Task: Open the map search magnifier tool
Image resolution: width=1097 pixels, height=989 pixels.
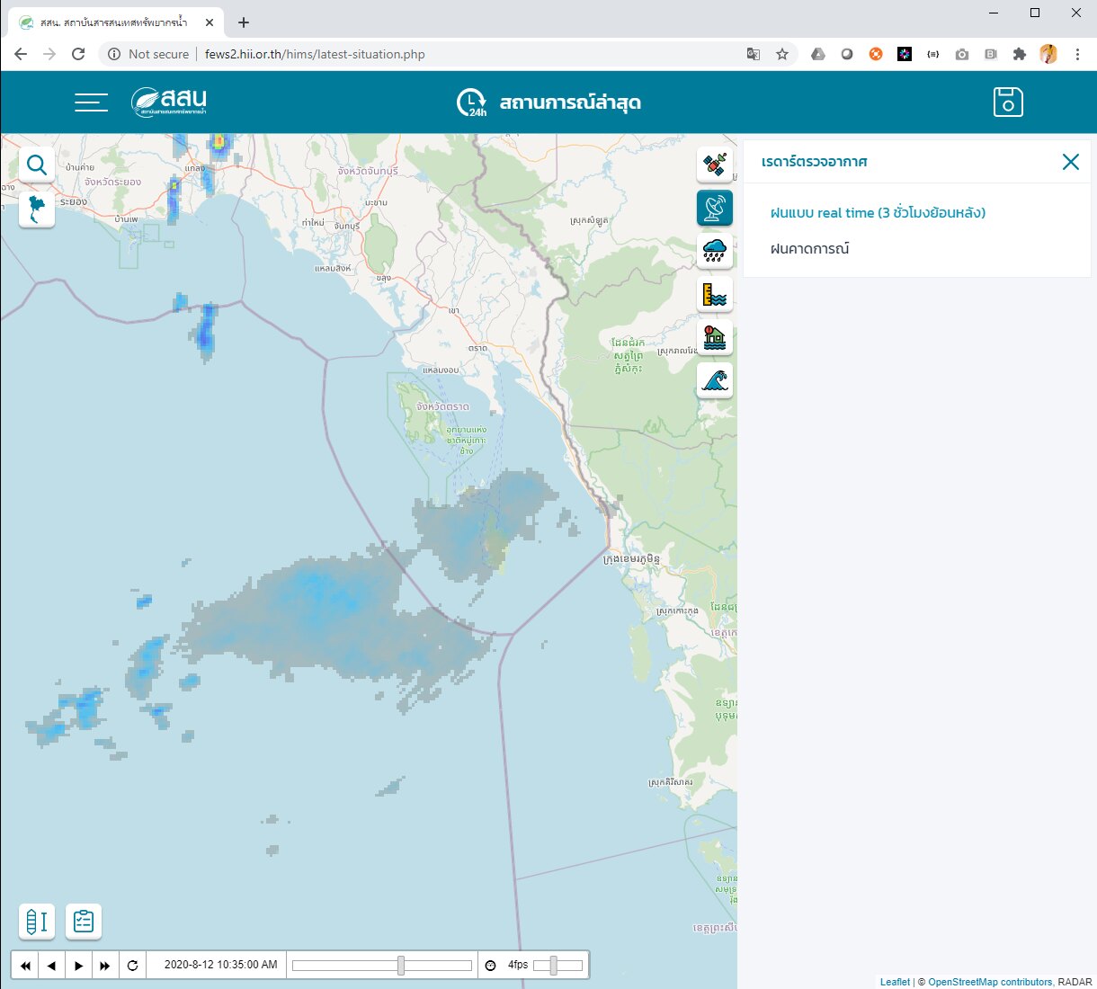Action: 37,165
